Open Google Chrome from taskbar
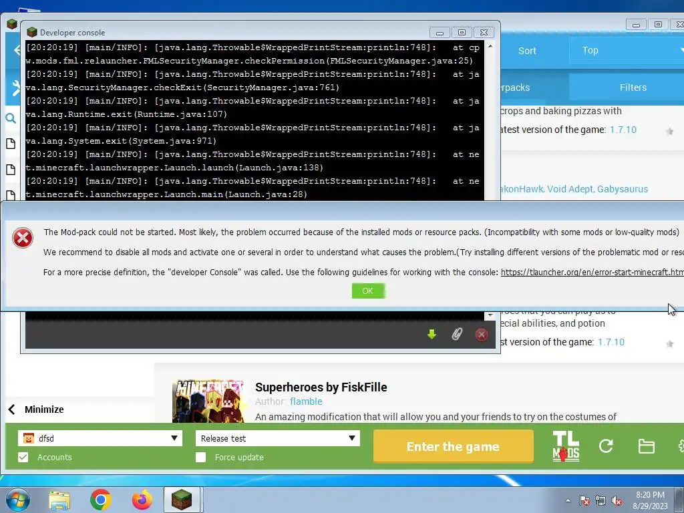The height and width of the screenshot is (513, 684). [x=100, y=500]
